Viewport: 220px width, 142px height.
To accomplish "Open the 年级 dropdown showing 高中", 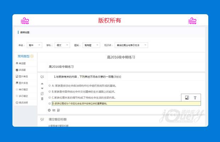I will click(x=34, y=45).
